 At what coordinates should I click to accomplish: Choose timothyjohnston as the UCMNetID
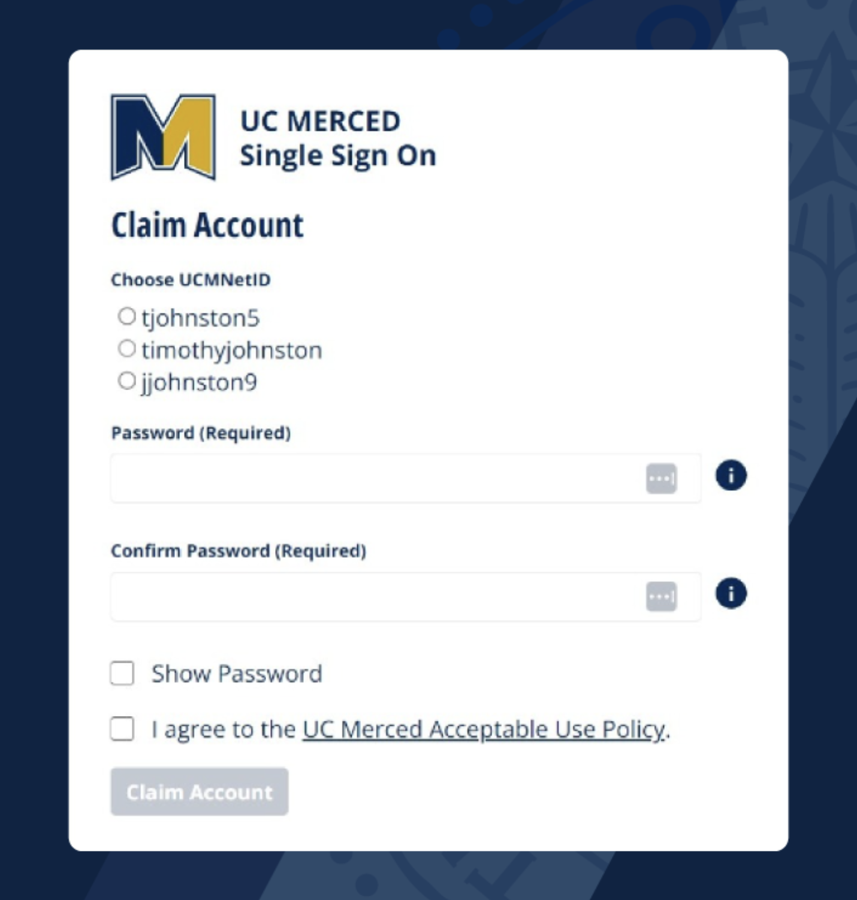point(126,349)
